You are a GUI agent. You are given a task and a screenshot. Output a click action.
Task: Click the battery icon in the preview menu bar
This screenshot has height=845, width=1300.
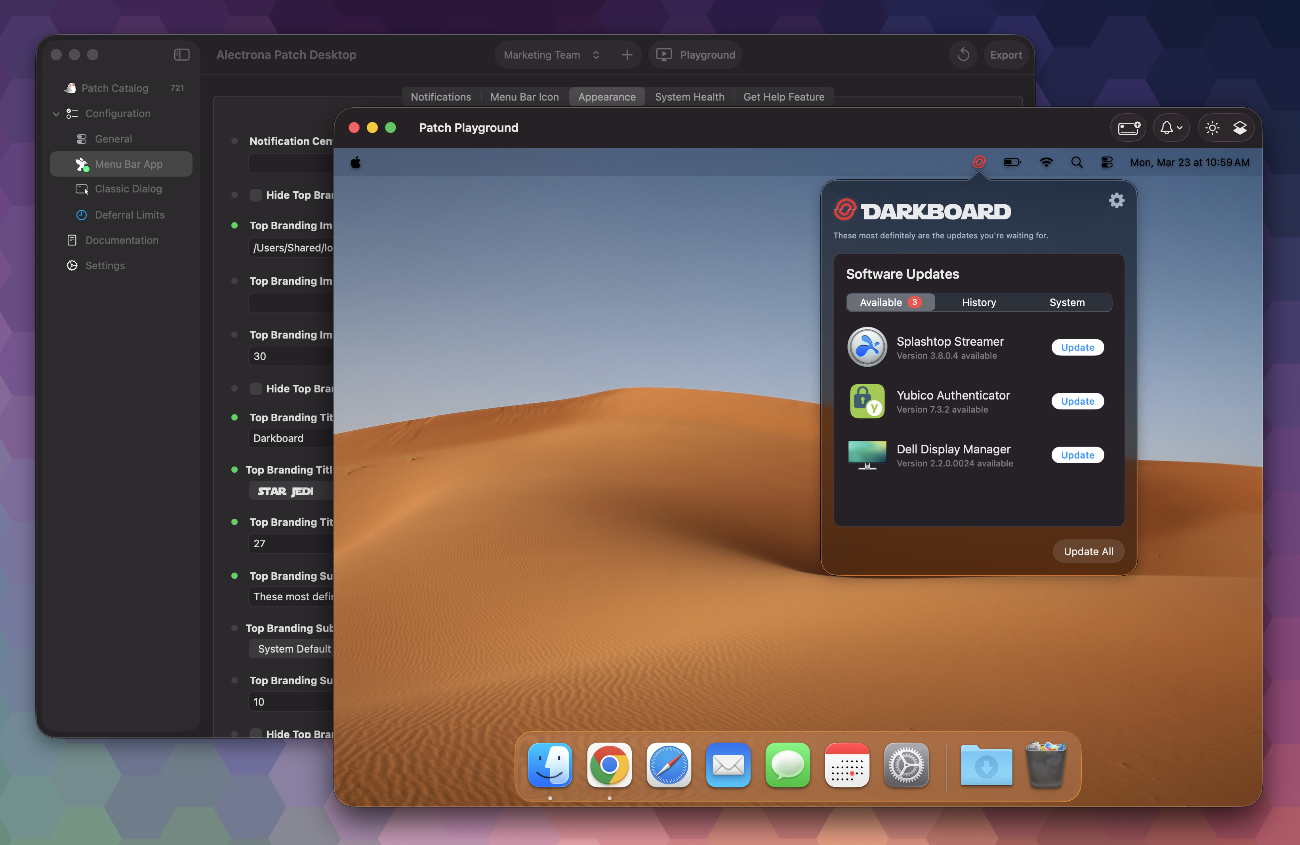point(1012,162)
